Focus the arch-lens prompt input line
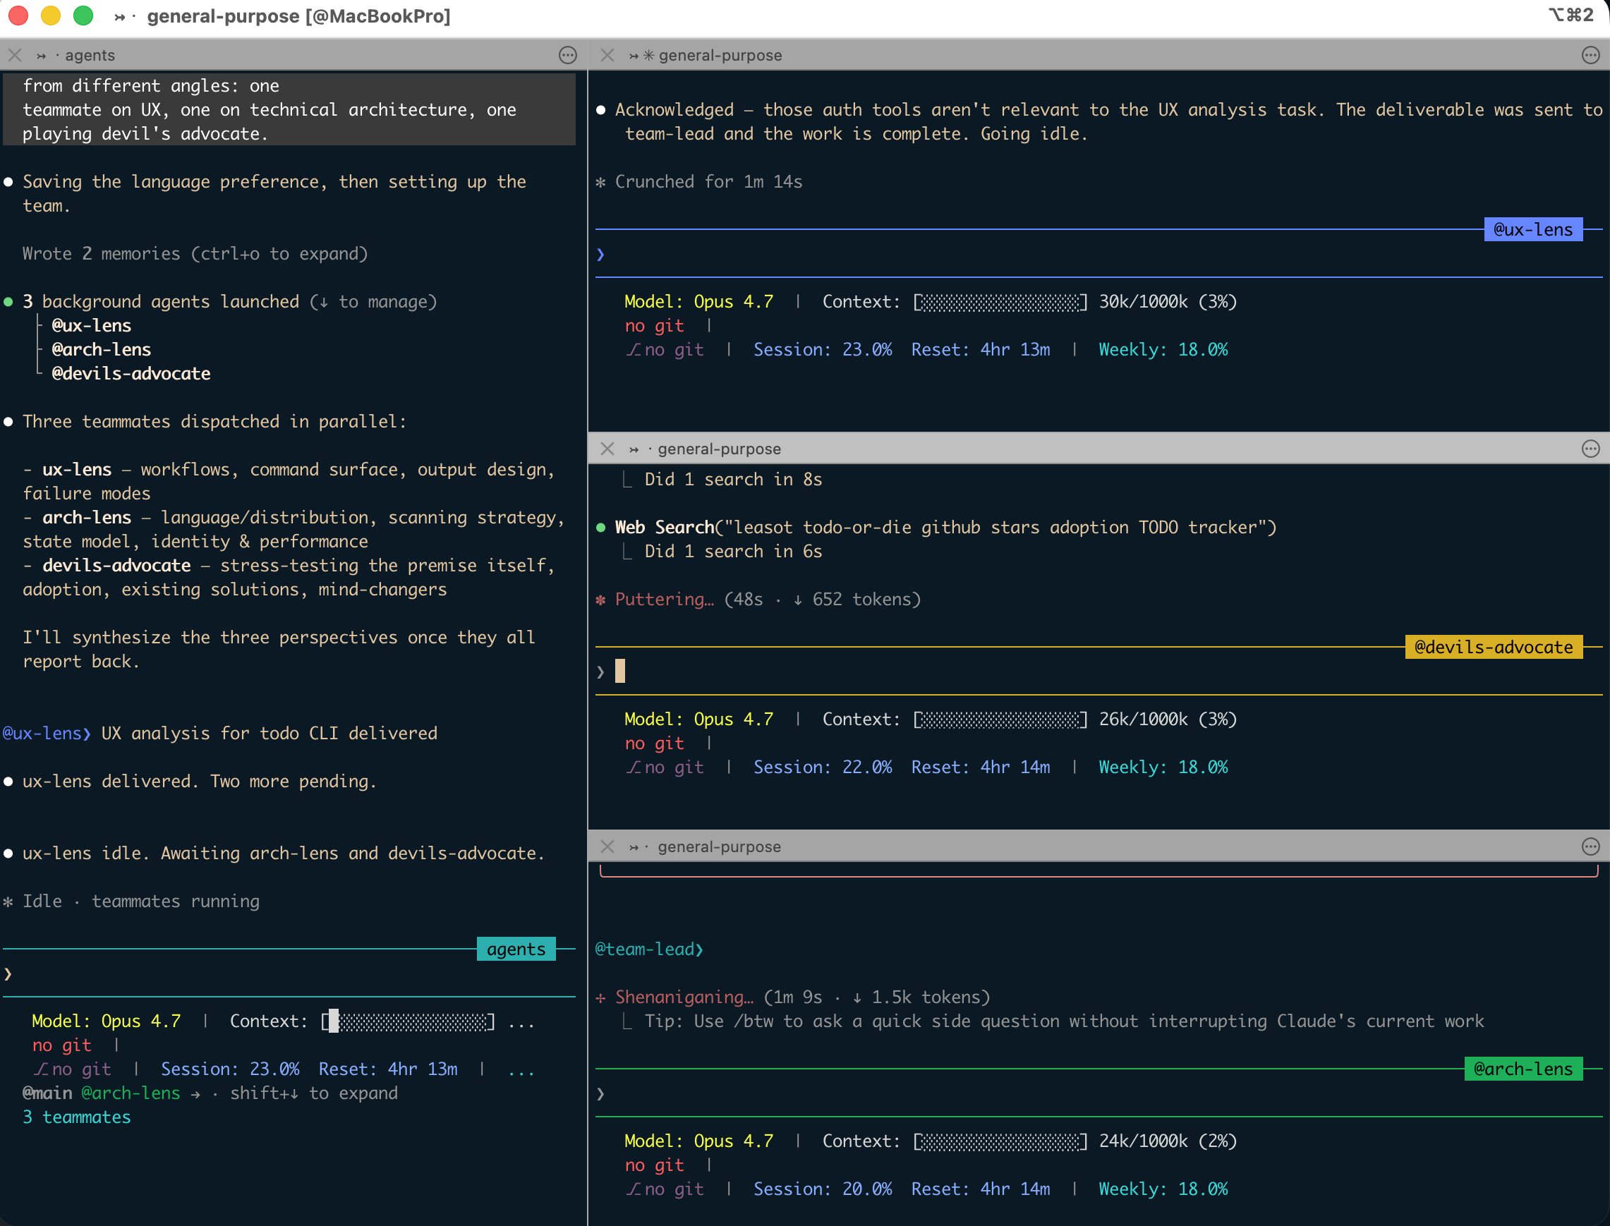Screen dimensions: 1610x1226 (1098, 1093)
